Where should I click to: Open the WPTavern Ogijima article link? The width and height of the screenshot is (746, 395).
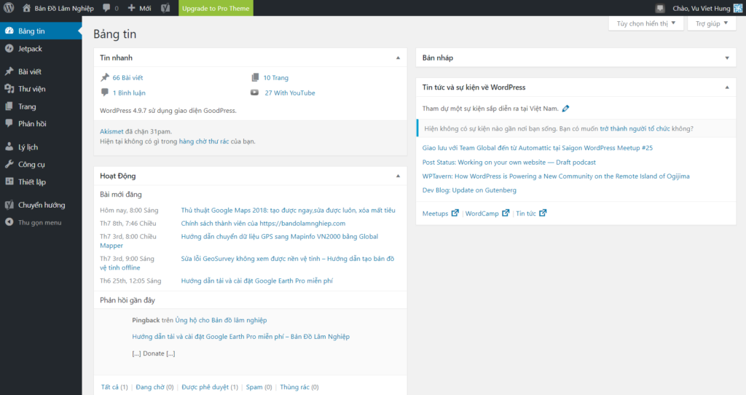point(556,176)
